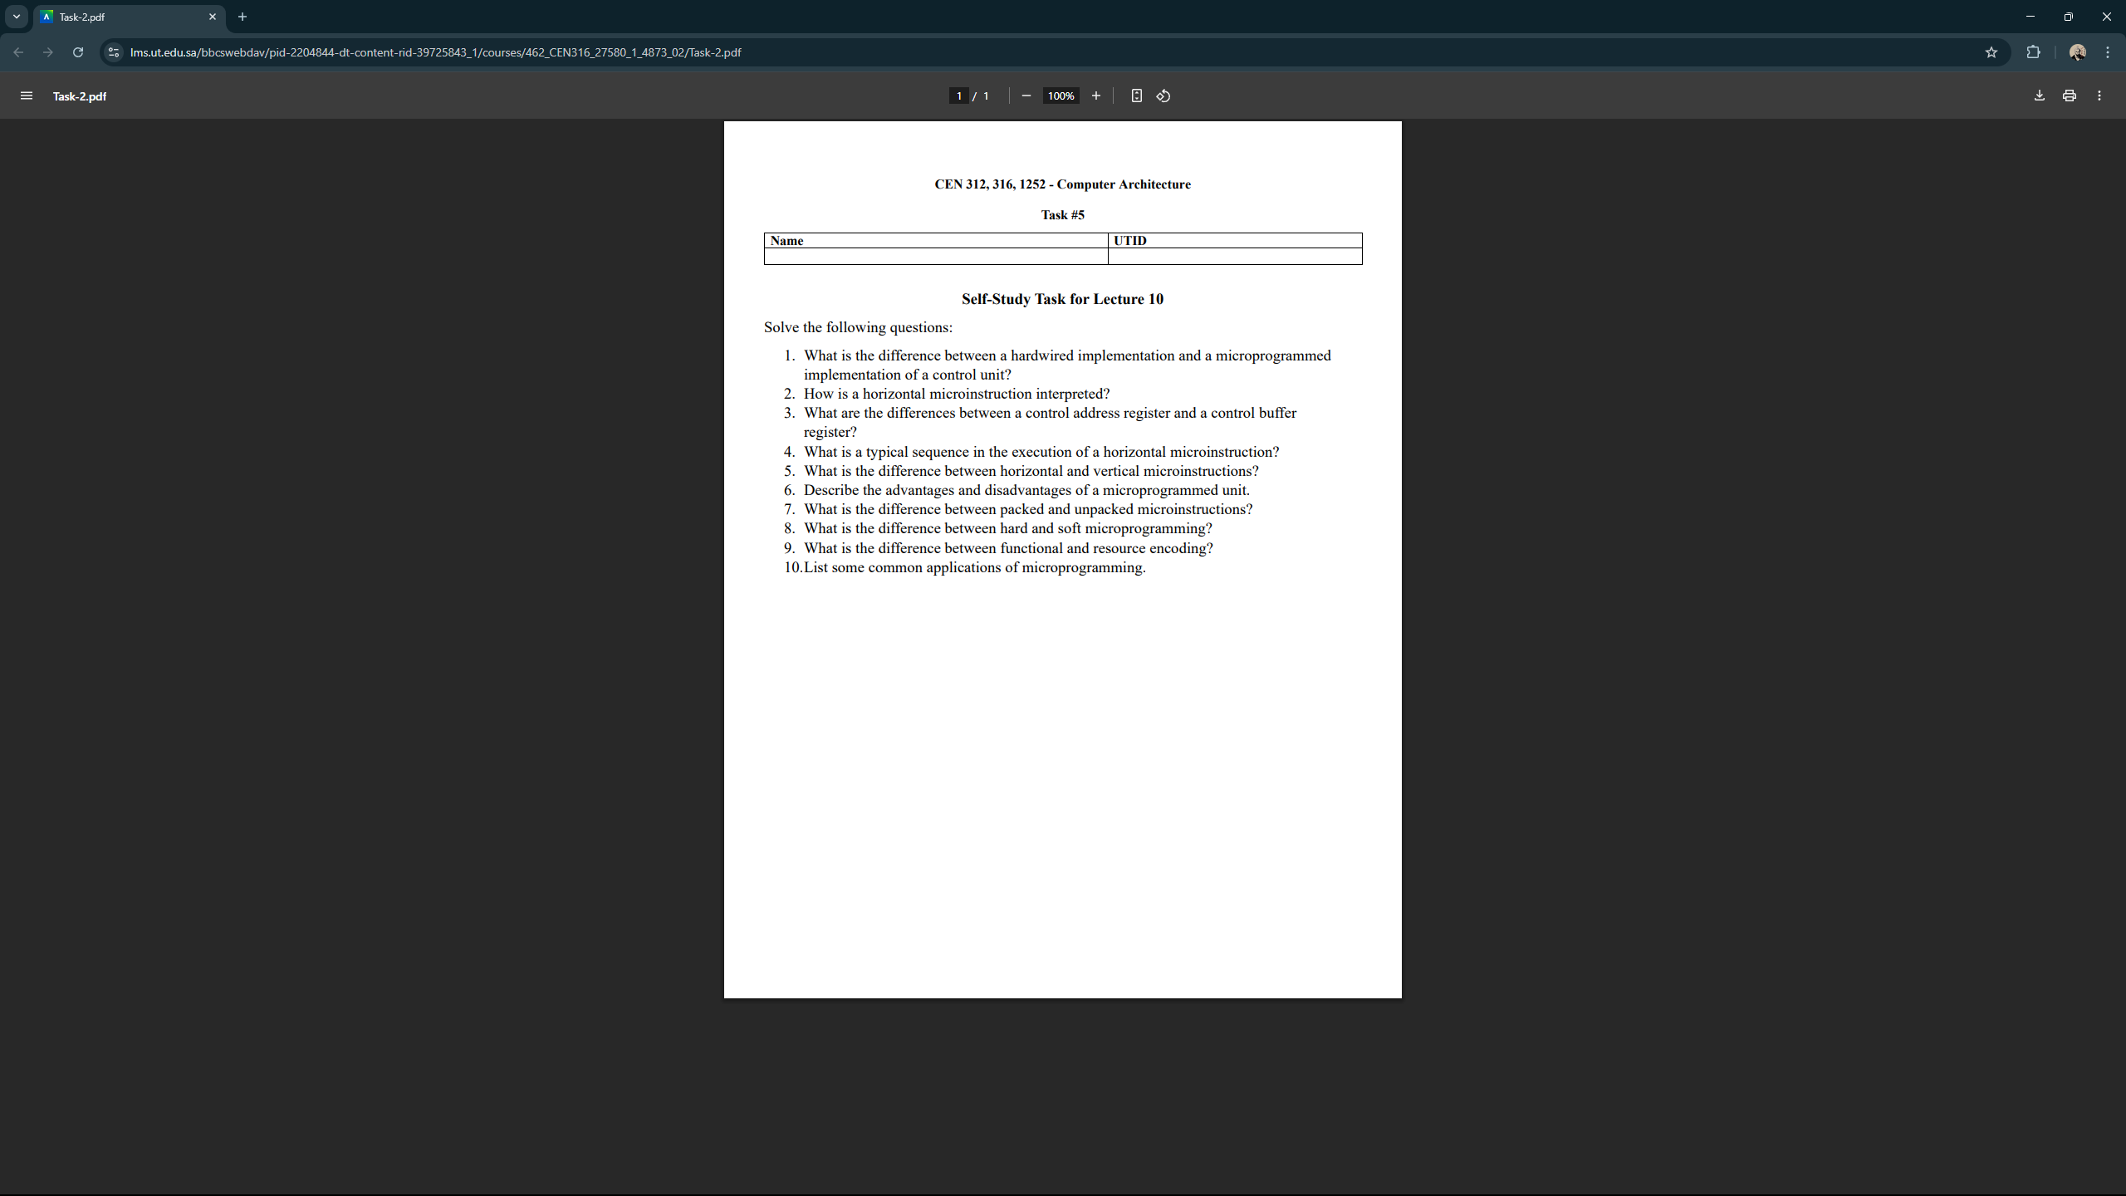
Task: Open PDF viewer more actions menu
Action: click(2099, 96)
